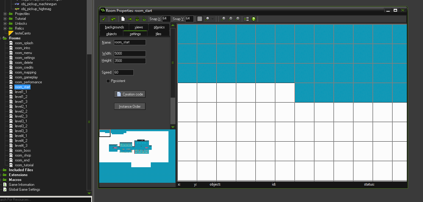The image size is (423, 202).
Task: Switch to the backgrounds tab
Action: tap(114, 27)
